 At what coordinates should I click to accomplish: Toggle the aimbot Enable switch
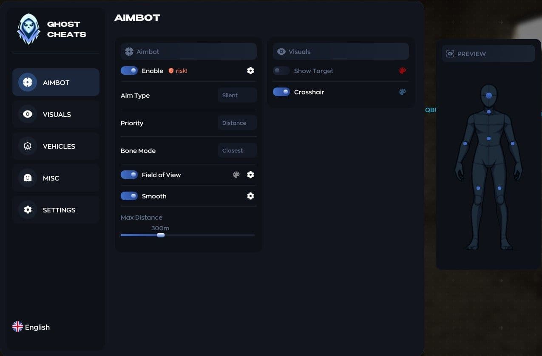129,71
